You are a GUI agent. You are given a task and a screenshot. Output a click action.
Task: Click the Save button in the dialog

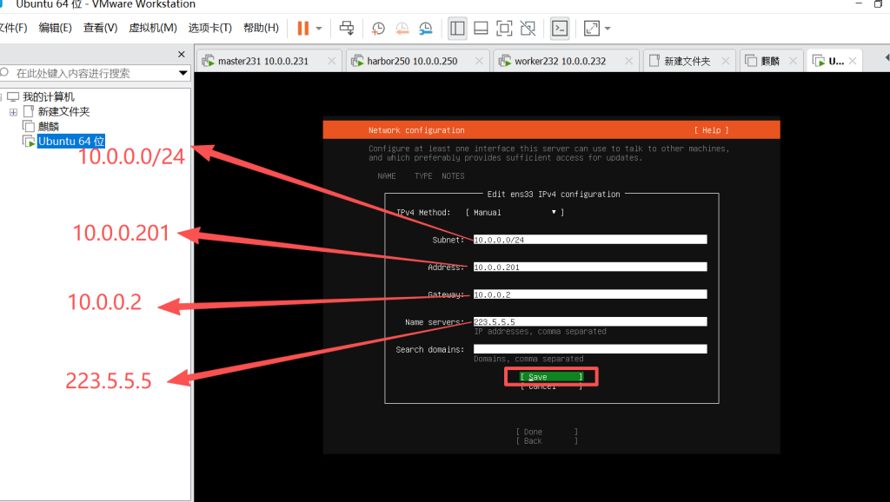click(551, 377)
